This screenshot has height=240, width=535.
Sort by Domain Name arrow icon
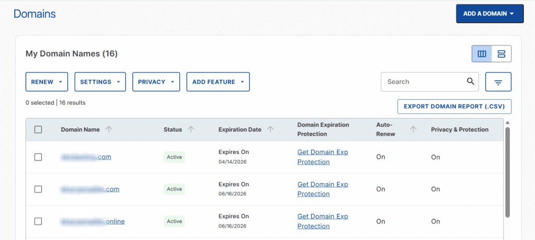109,129
